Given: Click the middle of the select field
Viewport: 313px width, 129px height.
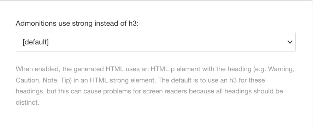Looking at the screenshot, I should [x=156, y=42].
